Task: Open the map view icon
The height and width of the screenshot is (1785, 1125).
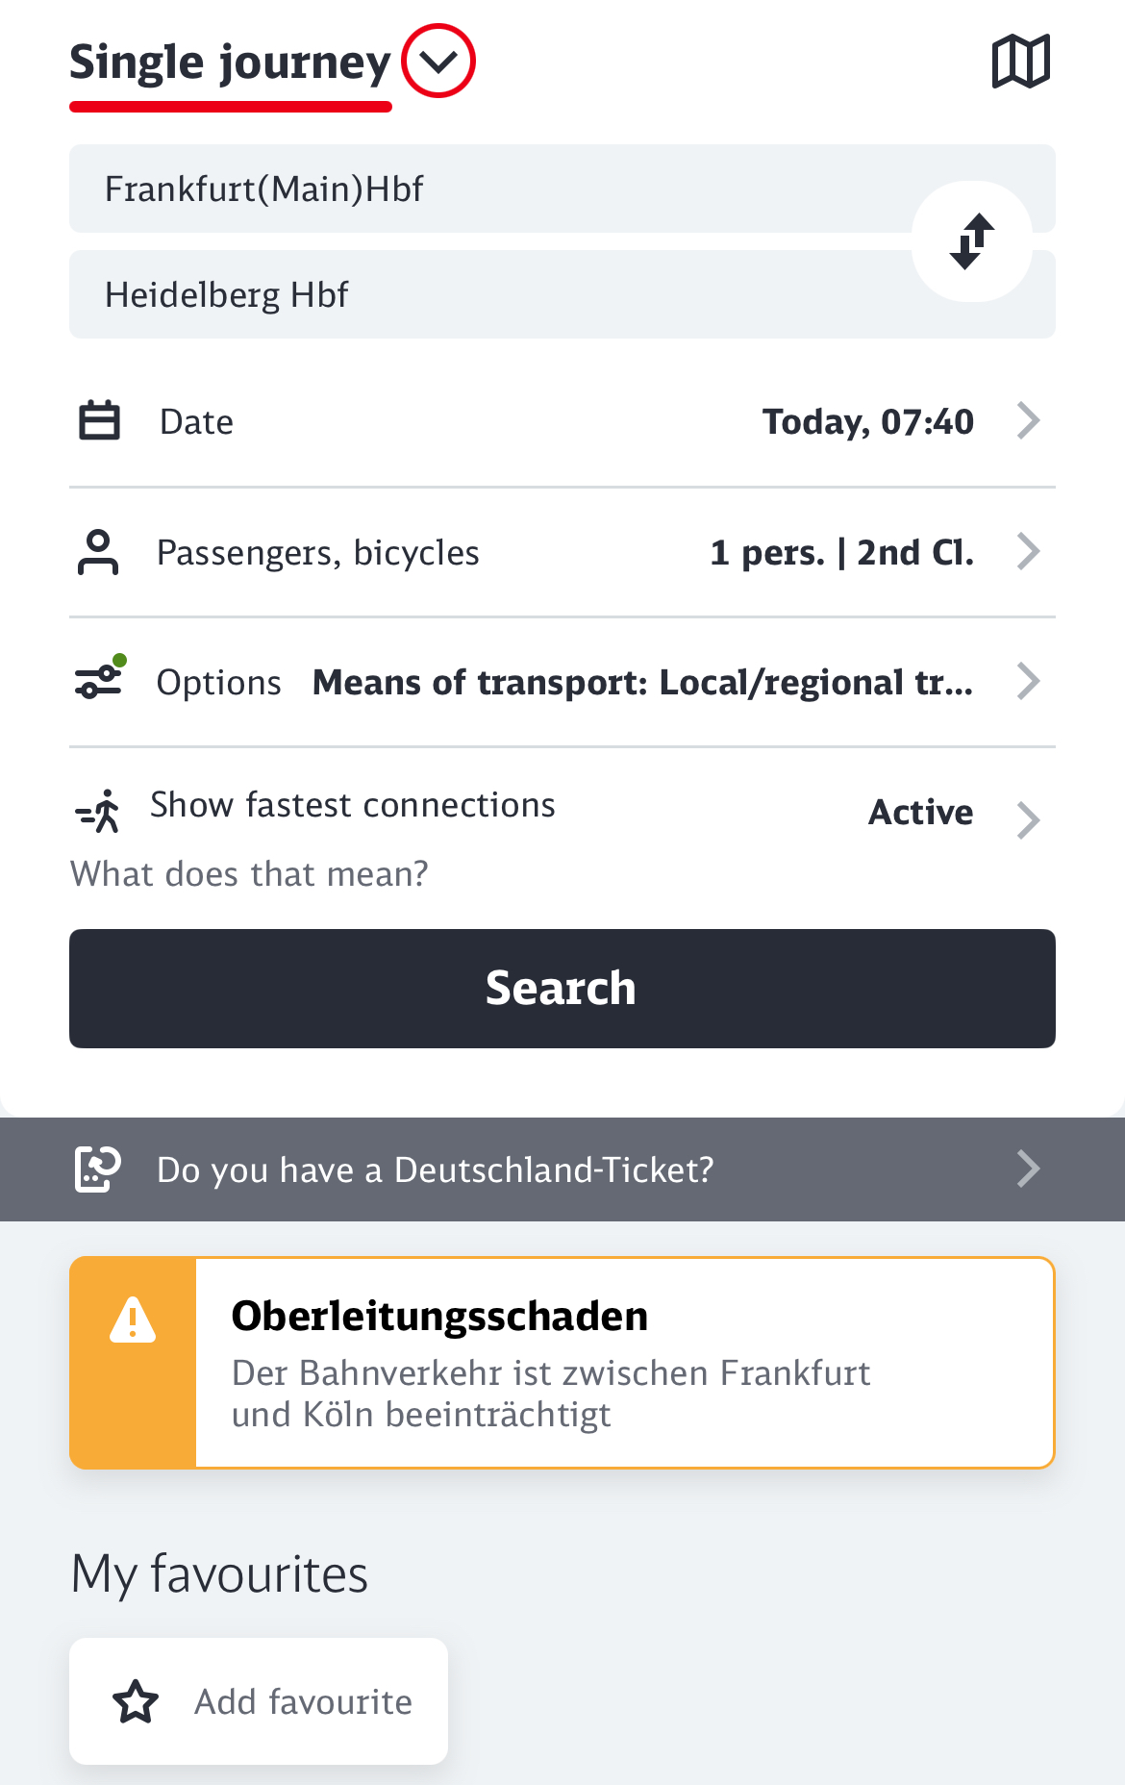Action: [1020, 62]
